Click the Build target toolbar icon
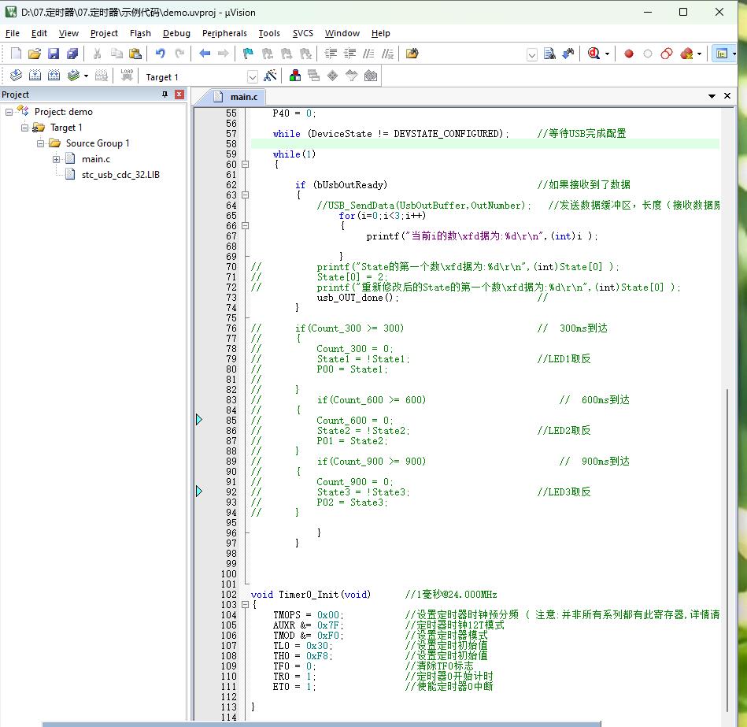 point(35,76)
